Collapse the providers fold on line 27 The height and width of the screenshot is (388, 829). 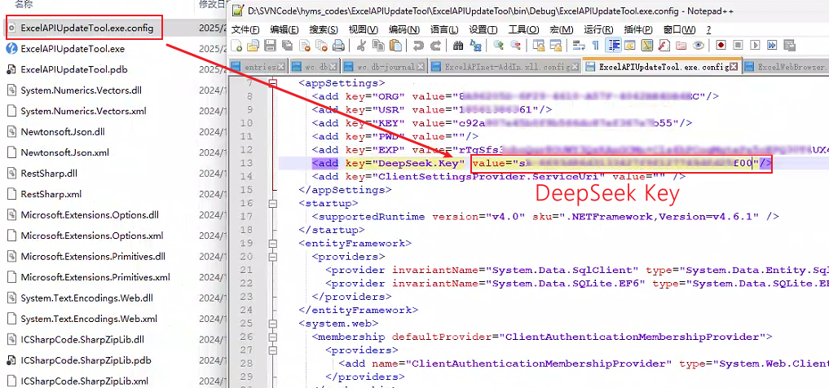click(x=273, y=350)
